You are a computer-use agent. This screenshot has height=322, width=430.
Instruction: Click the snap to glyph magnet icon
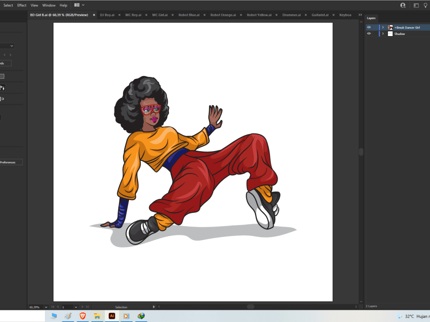[2, 99]
